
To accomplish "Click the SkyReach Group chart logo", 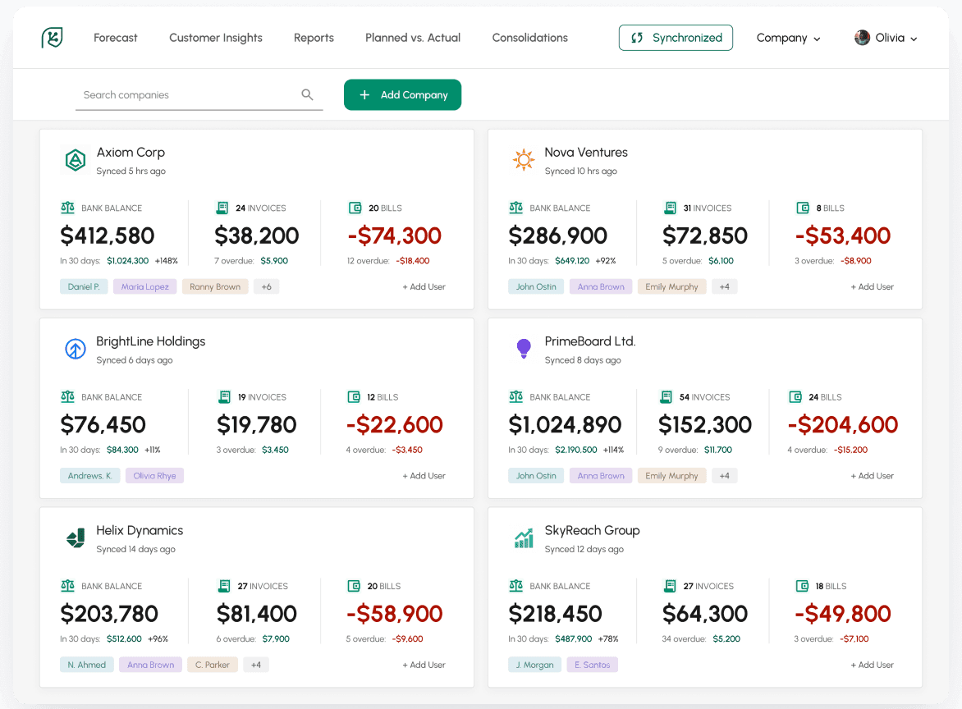I will pos(523,538).
